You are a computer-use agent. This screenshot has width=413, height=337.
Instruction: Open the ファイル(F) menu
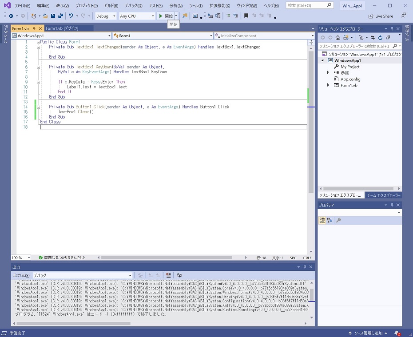tap(22, 5)
